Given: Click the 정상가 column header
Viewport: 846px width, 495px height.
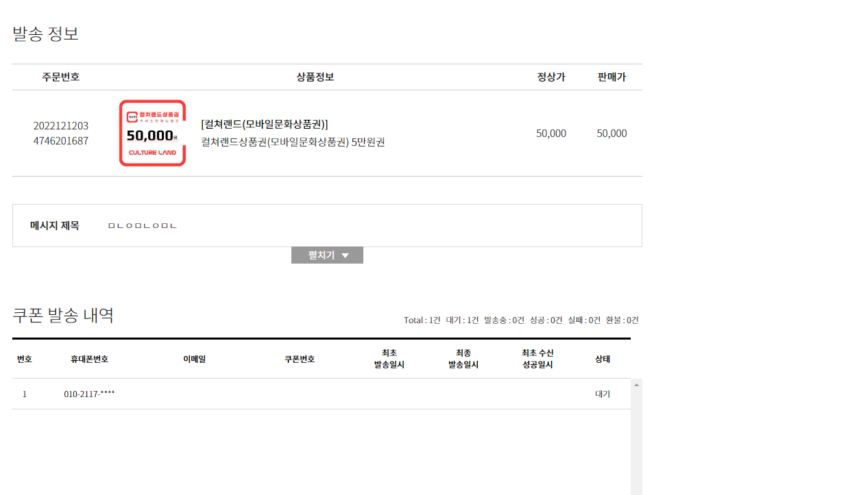Looking at the screenshot, I should (x=551, y=77).
